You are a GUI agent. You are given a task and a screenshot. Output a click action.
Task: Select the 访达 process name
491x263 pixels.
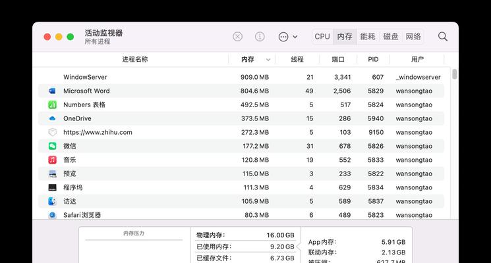click(69, 201)
